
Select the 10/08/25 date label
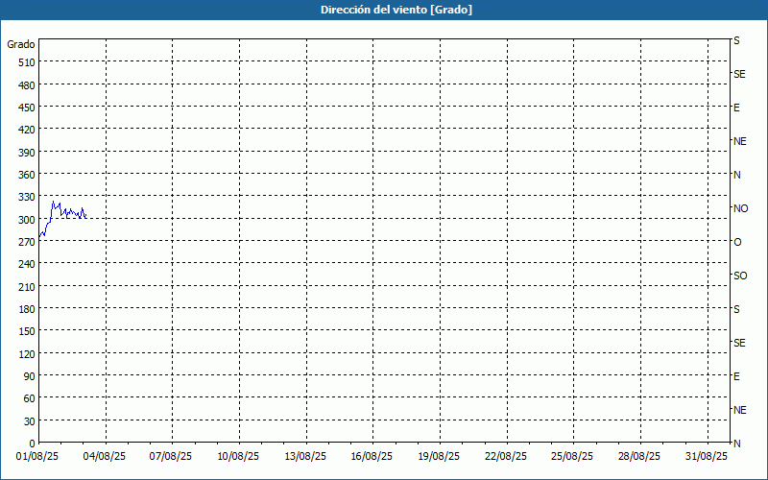coord(238,457)
